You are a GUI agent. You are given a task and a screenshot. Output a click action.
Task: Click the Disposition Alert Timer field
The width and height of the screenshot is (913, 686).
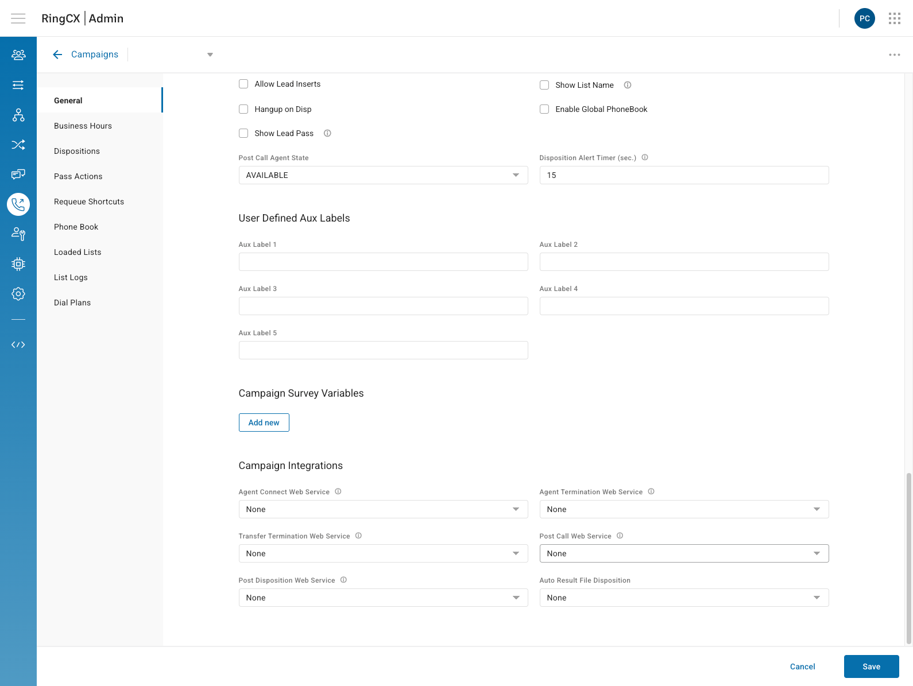pos(684,175)
